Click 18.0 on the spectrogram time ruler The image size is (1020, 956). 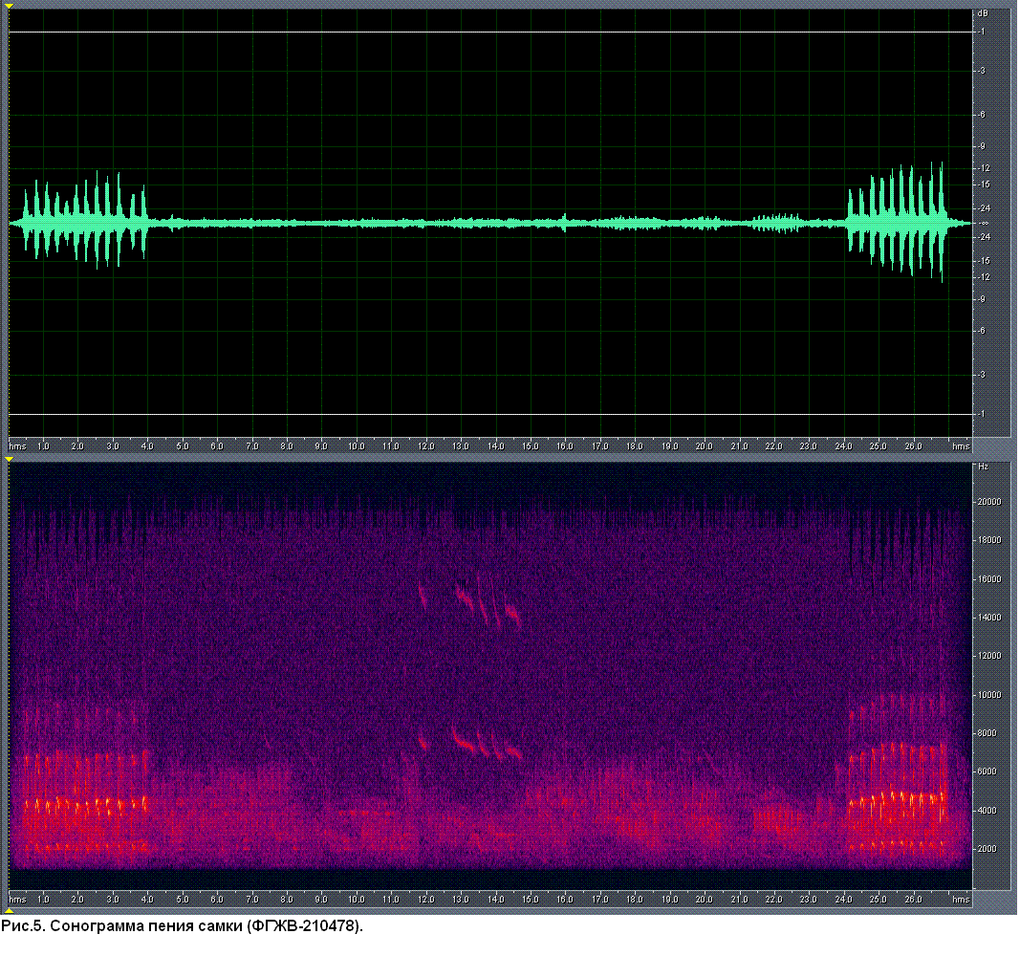[635, 900]
